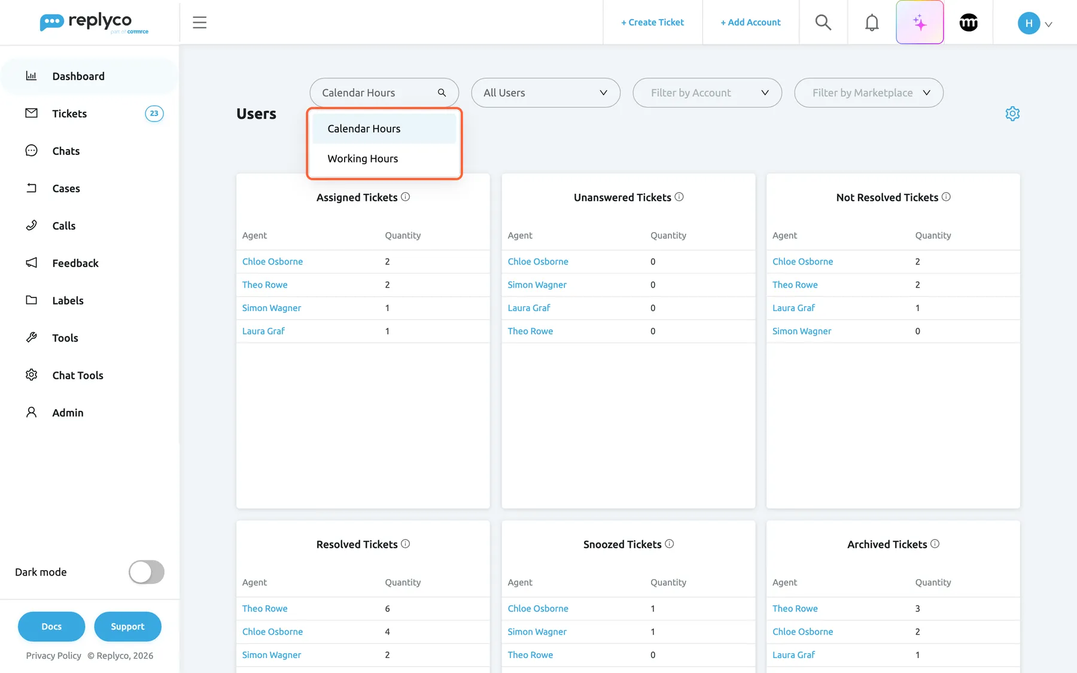Click the Unanswered Tickets info icon

coord(679,197)
